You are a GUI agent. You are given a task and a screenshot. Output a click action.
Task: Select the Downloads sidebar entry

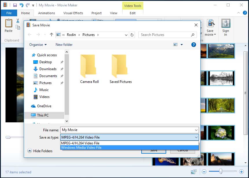(x=47, y=69)
